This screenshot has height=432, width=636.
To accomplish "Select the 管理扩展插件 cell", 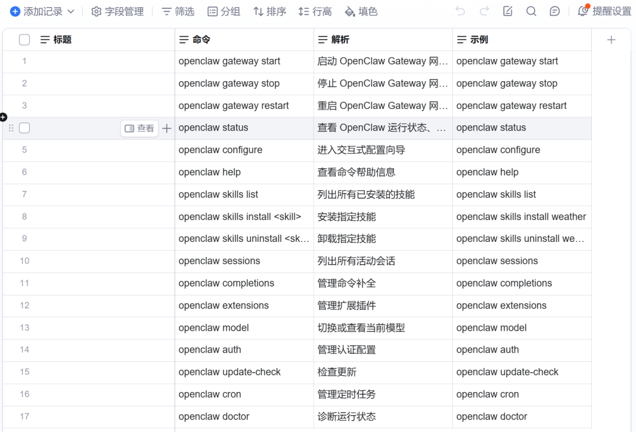I will click(383, 306).
